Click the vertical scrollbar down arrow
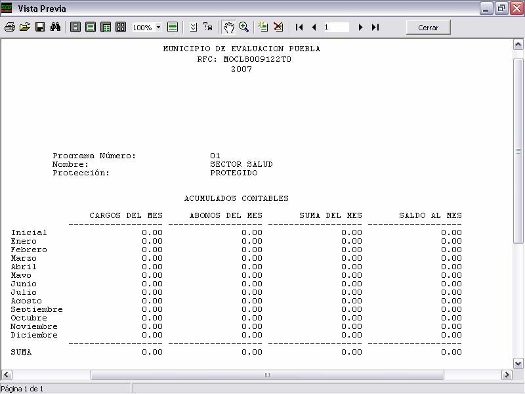The width and height of the screenshot is (525, 394). (x=518, y=363)
